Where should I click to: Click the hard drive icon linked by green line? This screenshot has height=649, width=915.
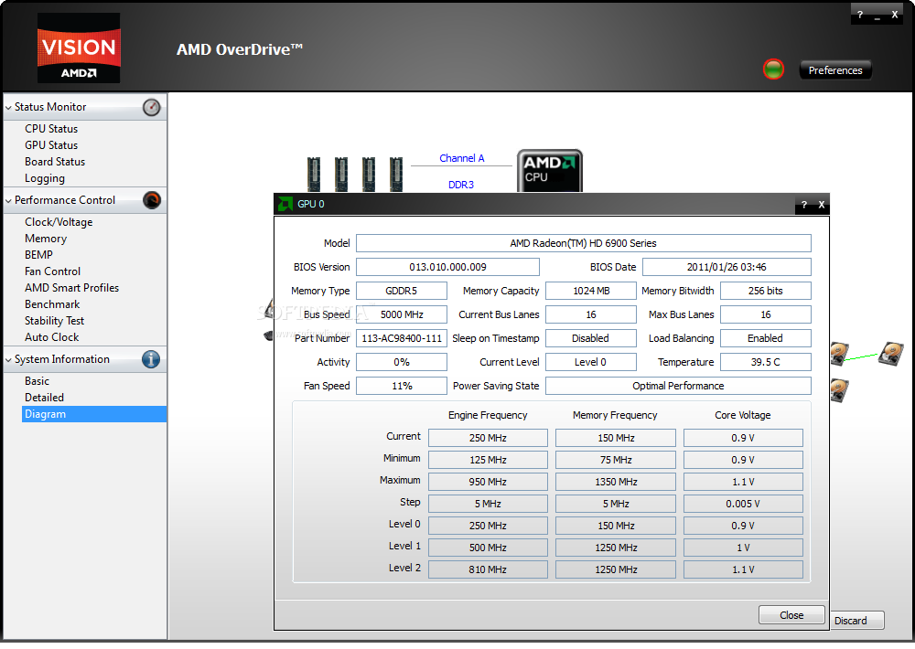(890, 354)
